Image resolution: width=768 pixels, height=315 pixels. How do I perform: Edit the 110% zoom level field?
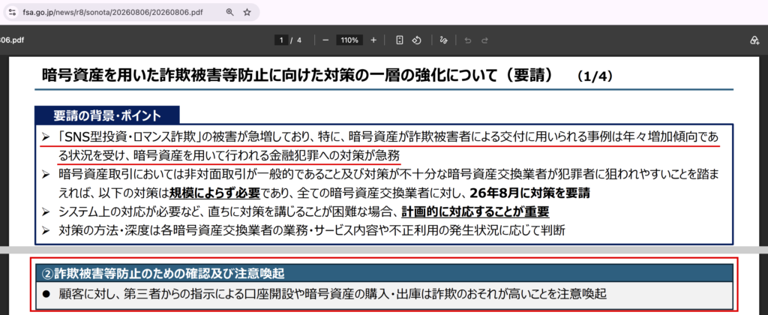[349, 40]
